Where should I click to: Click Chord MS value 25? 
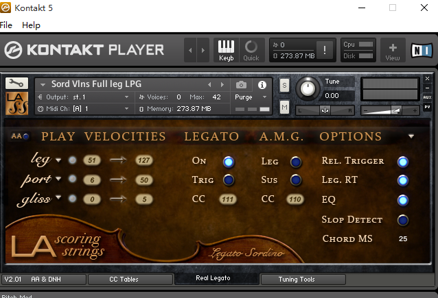403,238
